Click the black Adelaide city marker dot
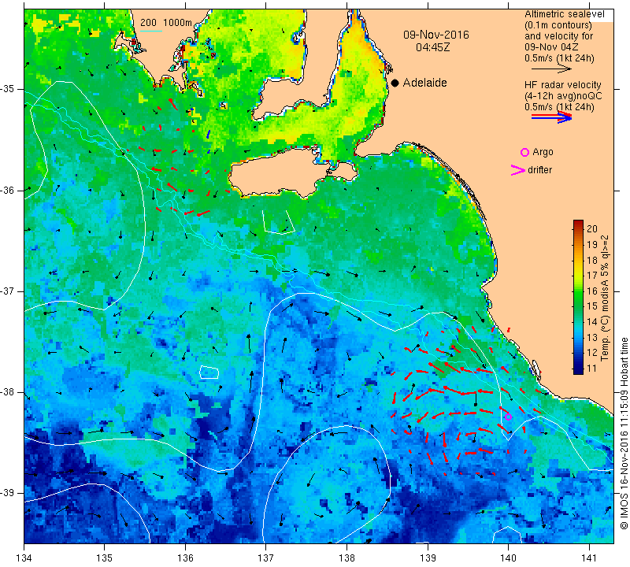 point(395,83)
